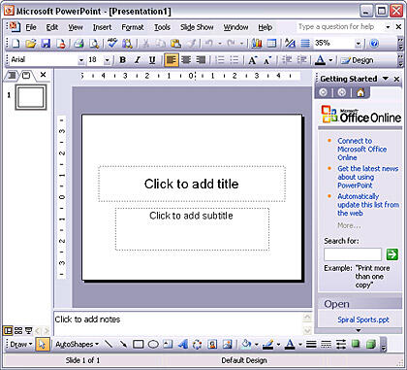
Task: Insert WordArt from Drawing toolbar
Action: click(182, 344)
